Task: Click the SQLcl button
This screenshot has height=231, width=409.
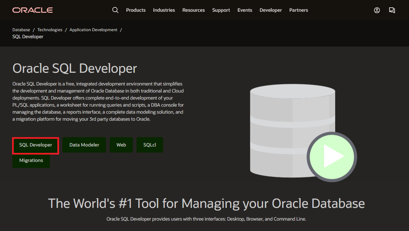Action: [150, 145]
